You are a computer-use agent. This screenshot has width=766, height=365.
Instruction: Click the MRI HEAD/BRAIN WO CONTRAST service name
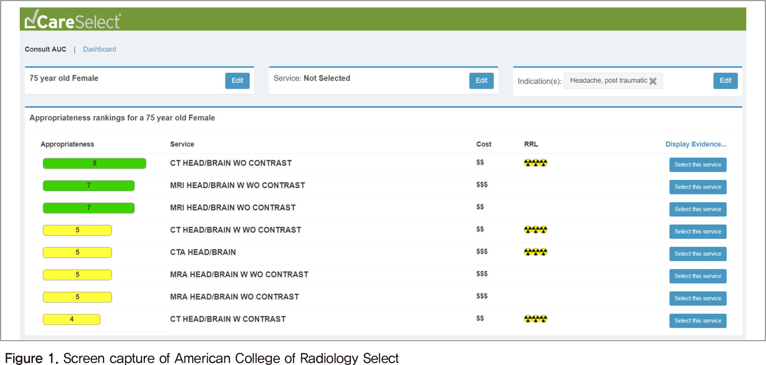coord(233,208)
